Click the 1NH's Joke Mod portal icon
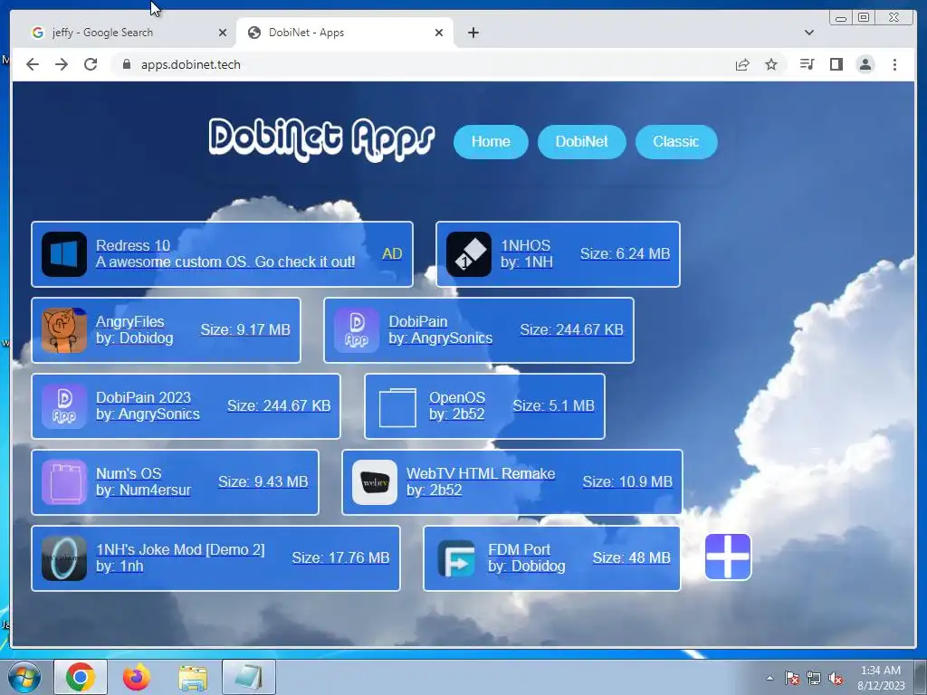Screen dimensions: 927x695 click(64, 557)
